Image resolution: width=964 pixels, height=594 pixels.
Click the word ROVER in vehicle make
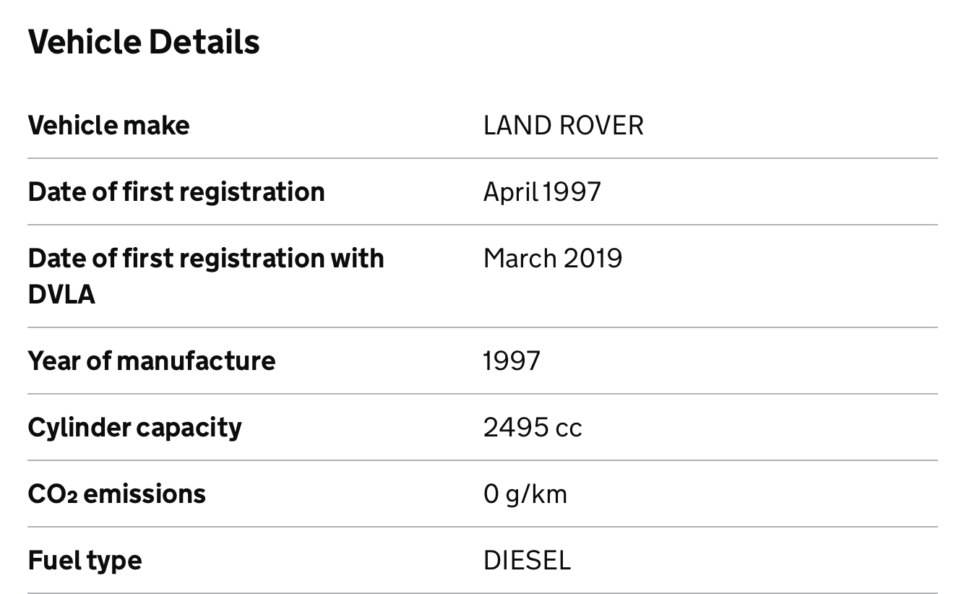(601, 126)
